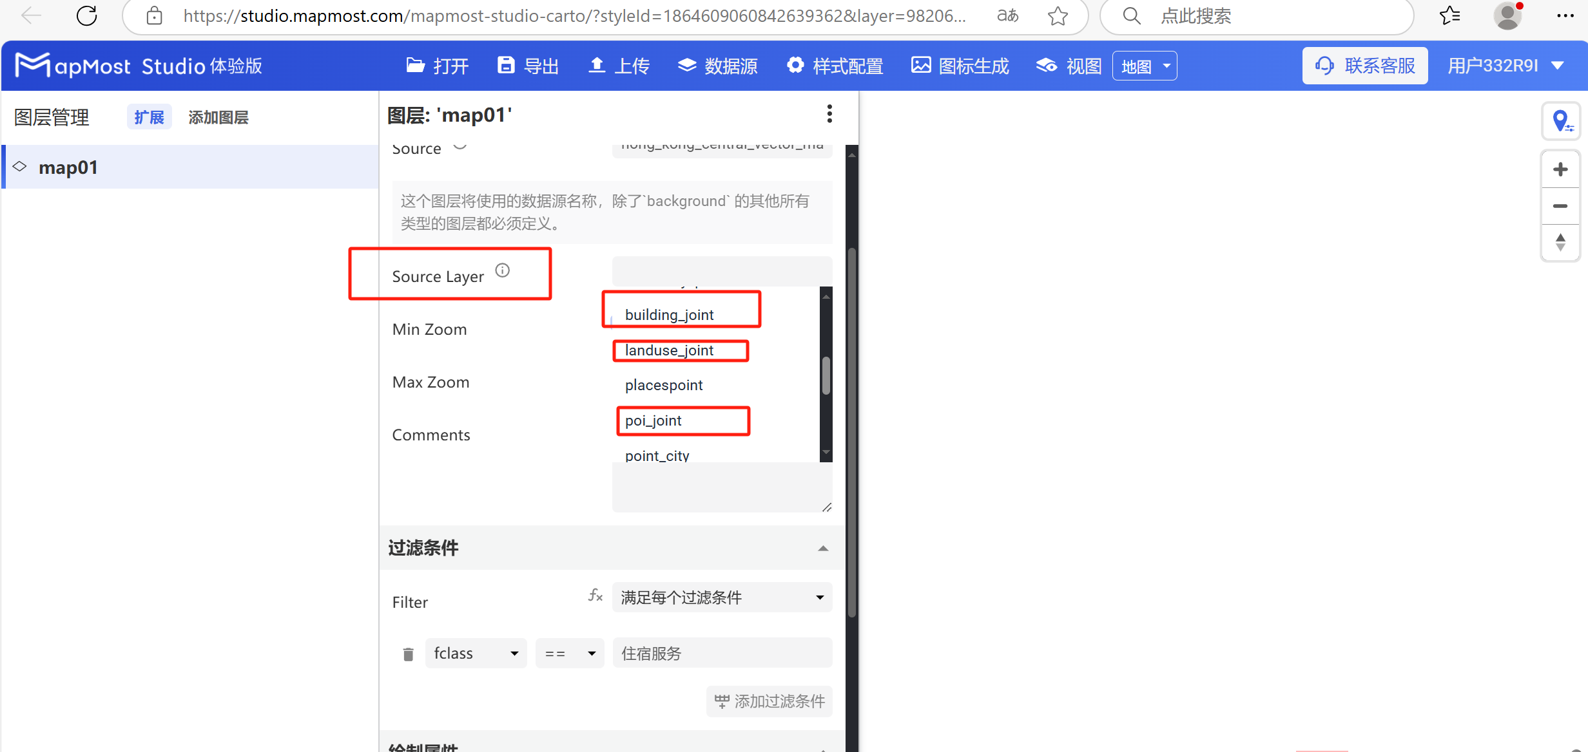Click the fx expression icon beside Filter
Image resolution: width=1588 pixels, height=752 pixels.
[594, 596]
